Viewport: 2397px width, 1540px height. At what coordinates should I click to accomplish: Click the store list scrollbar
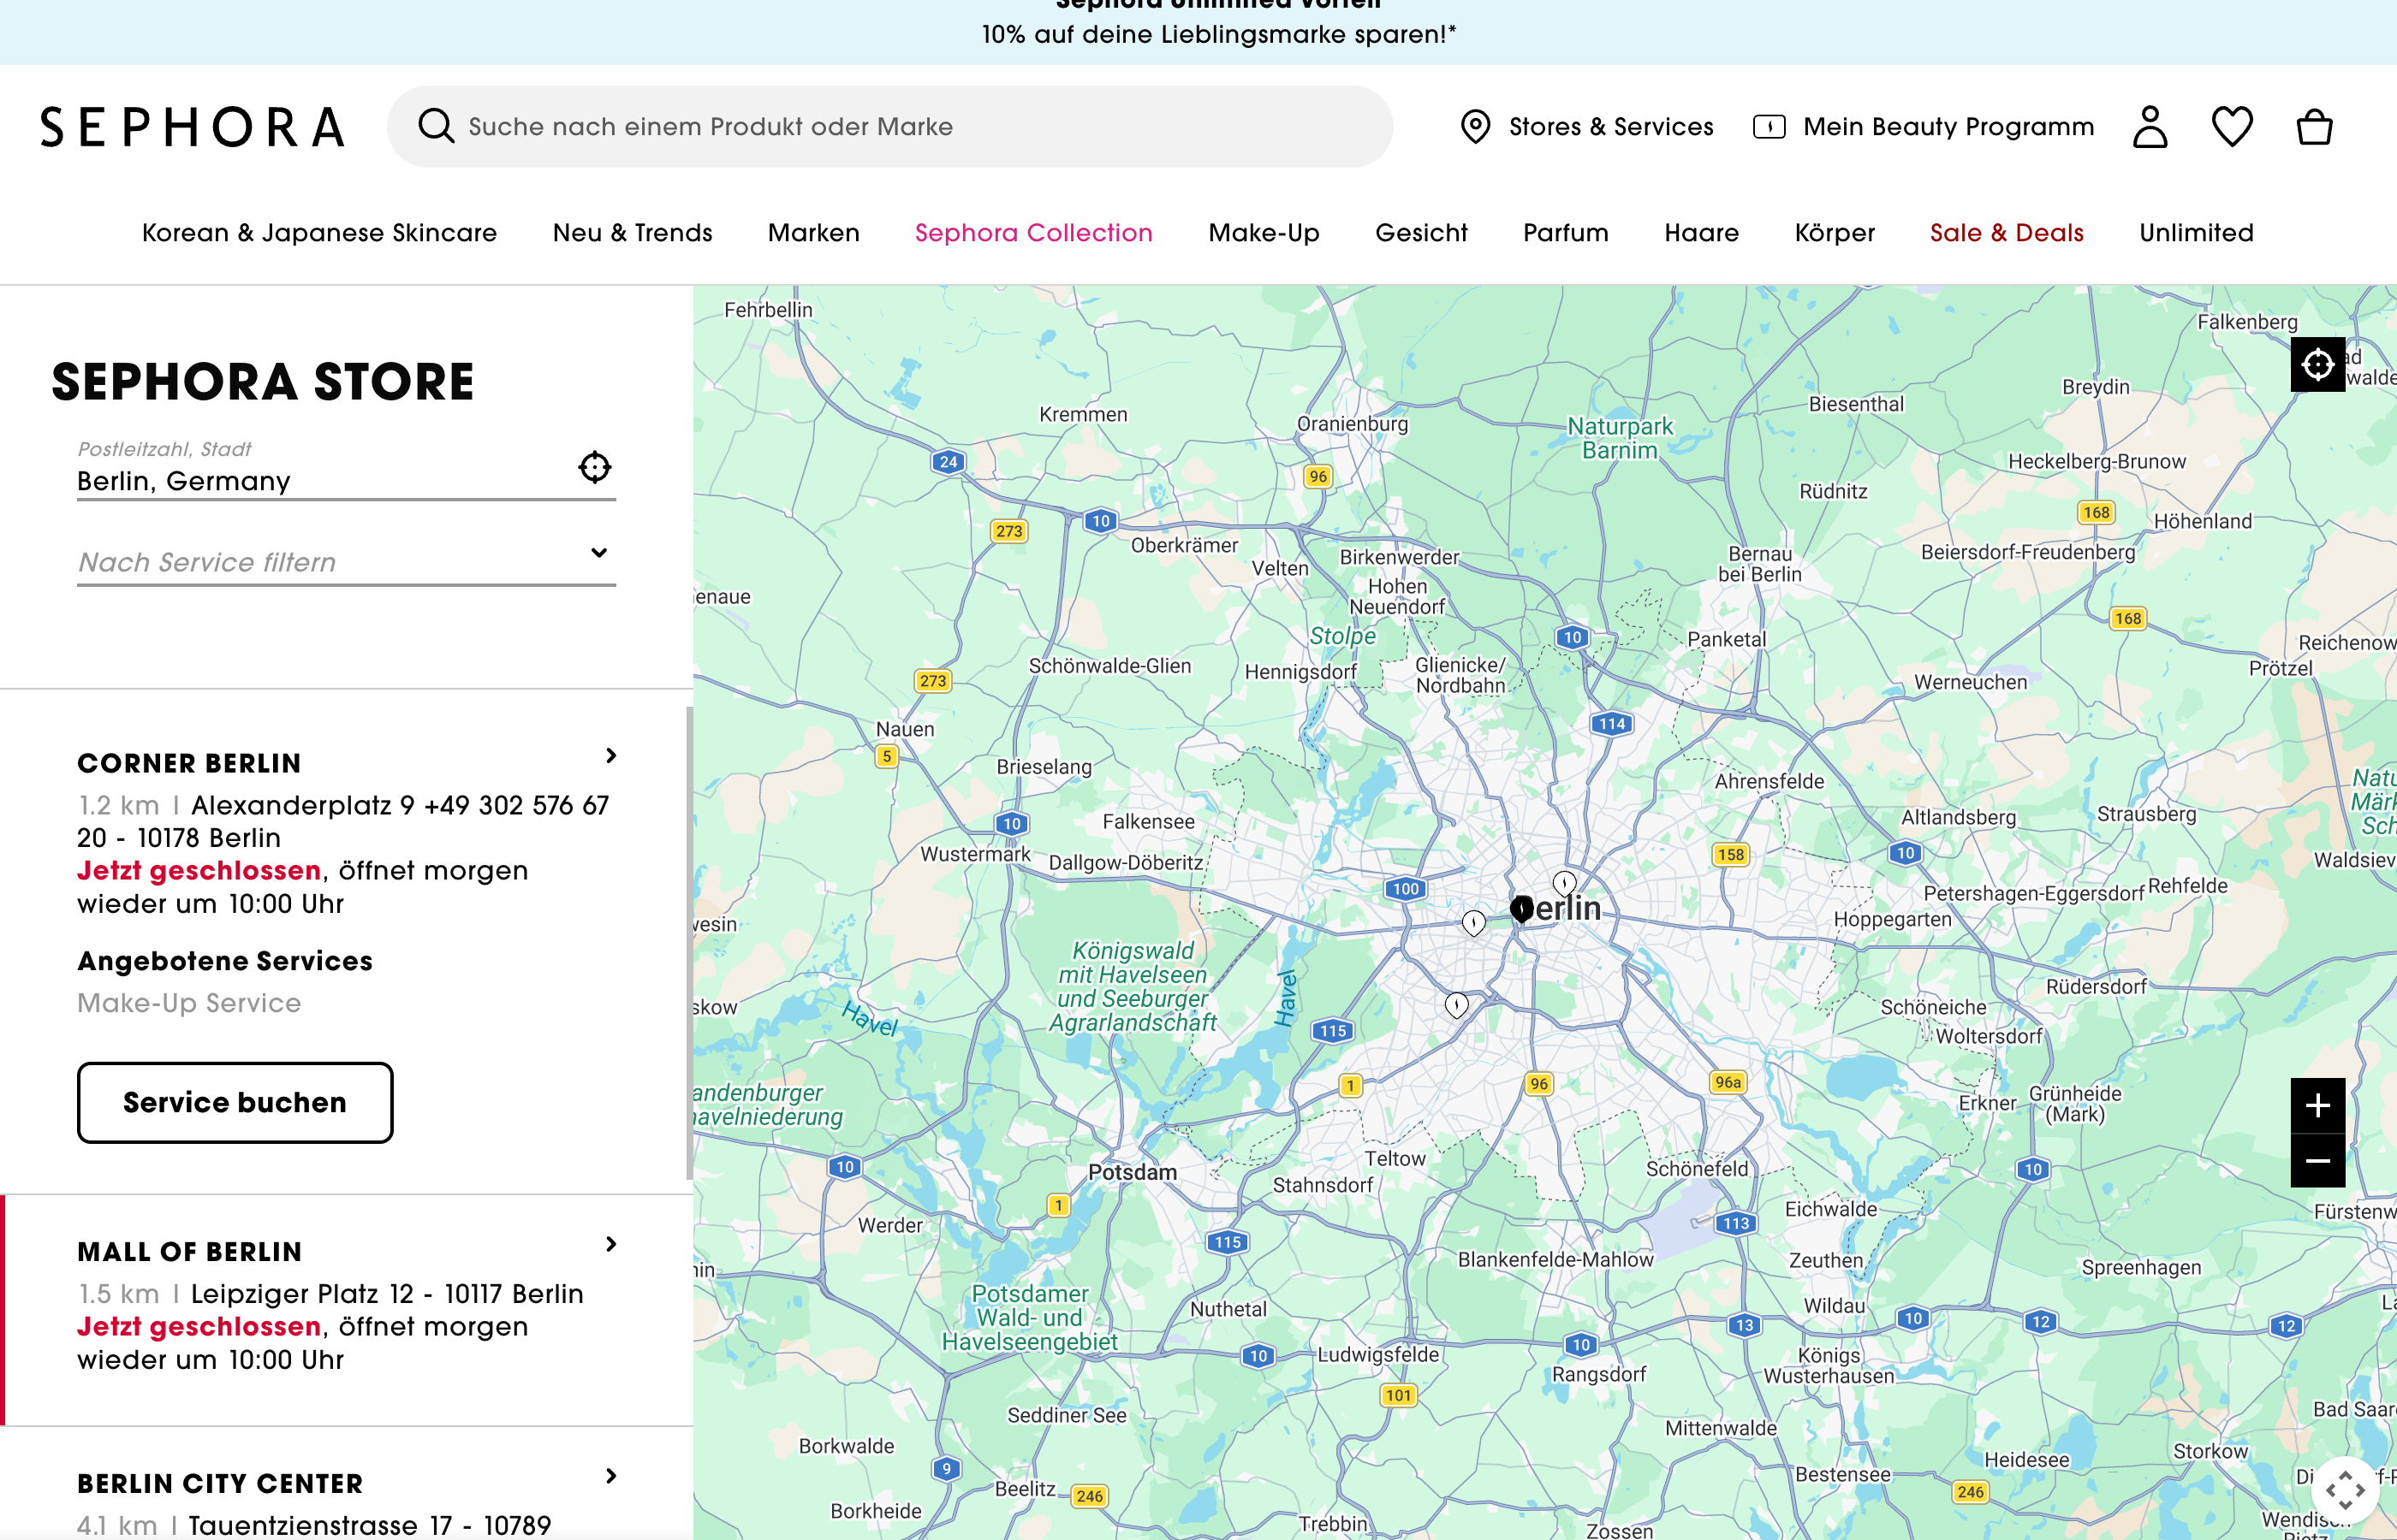tap(689, 943)
